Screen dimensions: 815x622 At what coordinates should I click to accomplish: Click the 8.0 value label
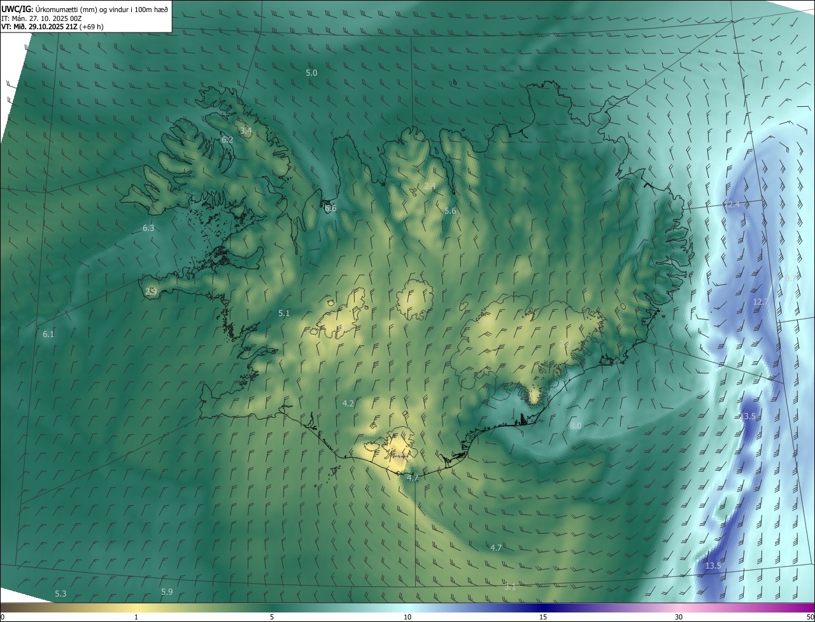click(x=576, y=426)
